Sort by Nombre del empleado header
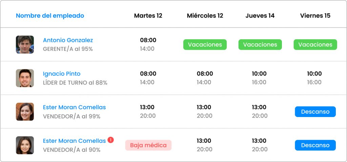347x162 pixels. pyautogui.click(x=50, y=16)
